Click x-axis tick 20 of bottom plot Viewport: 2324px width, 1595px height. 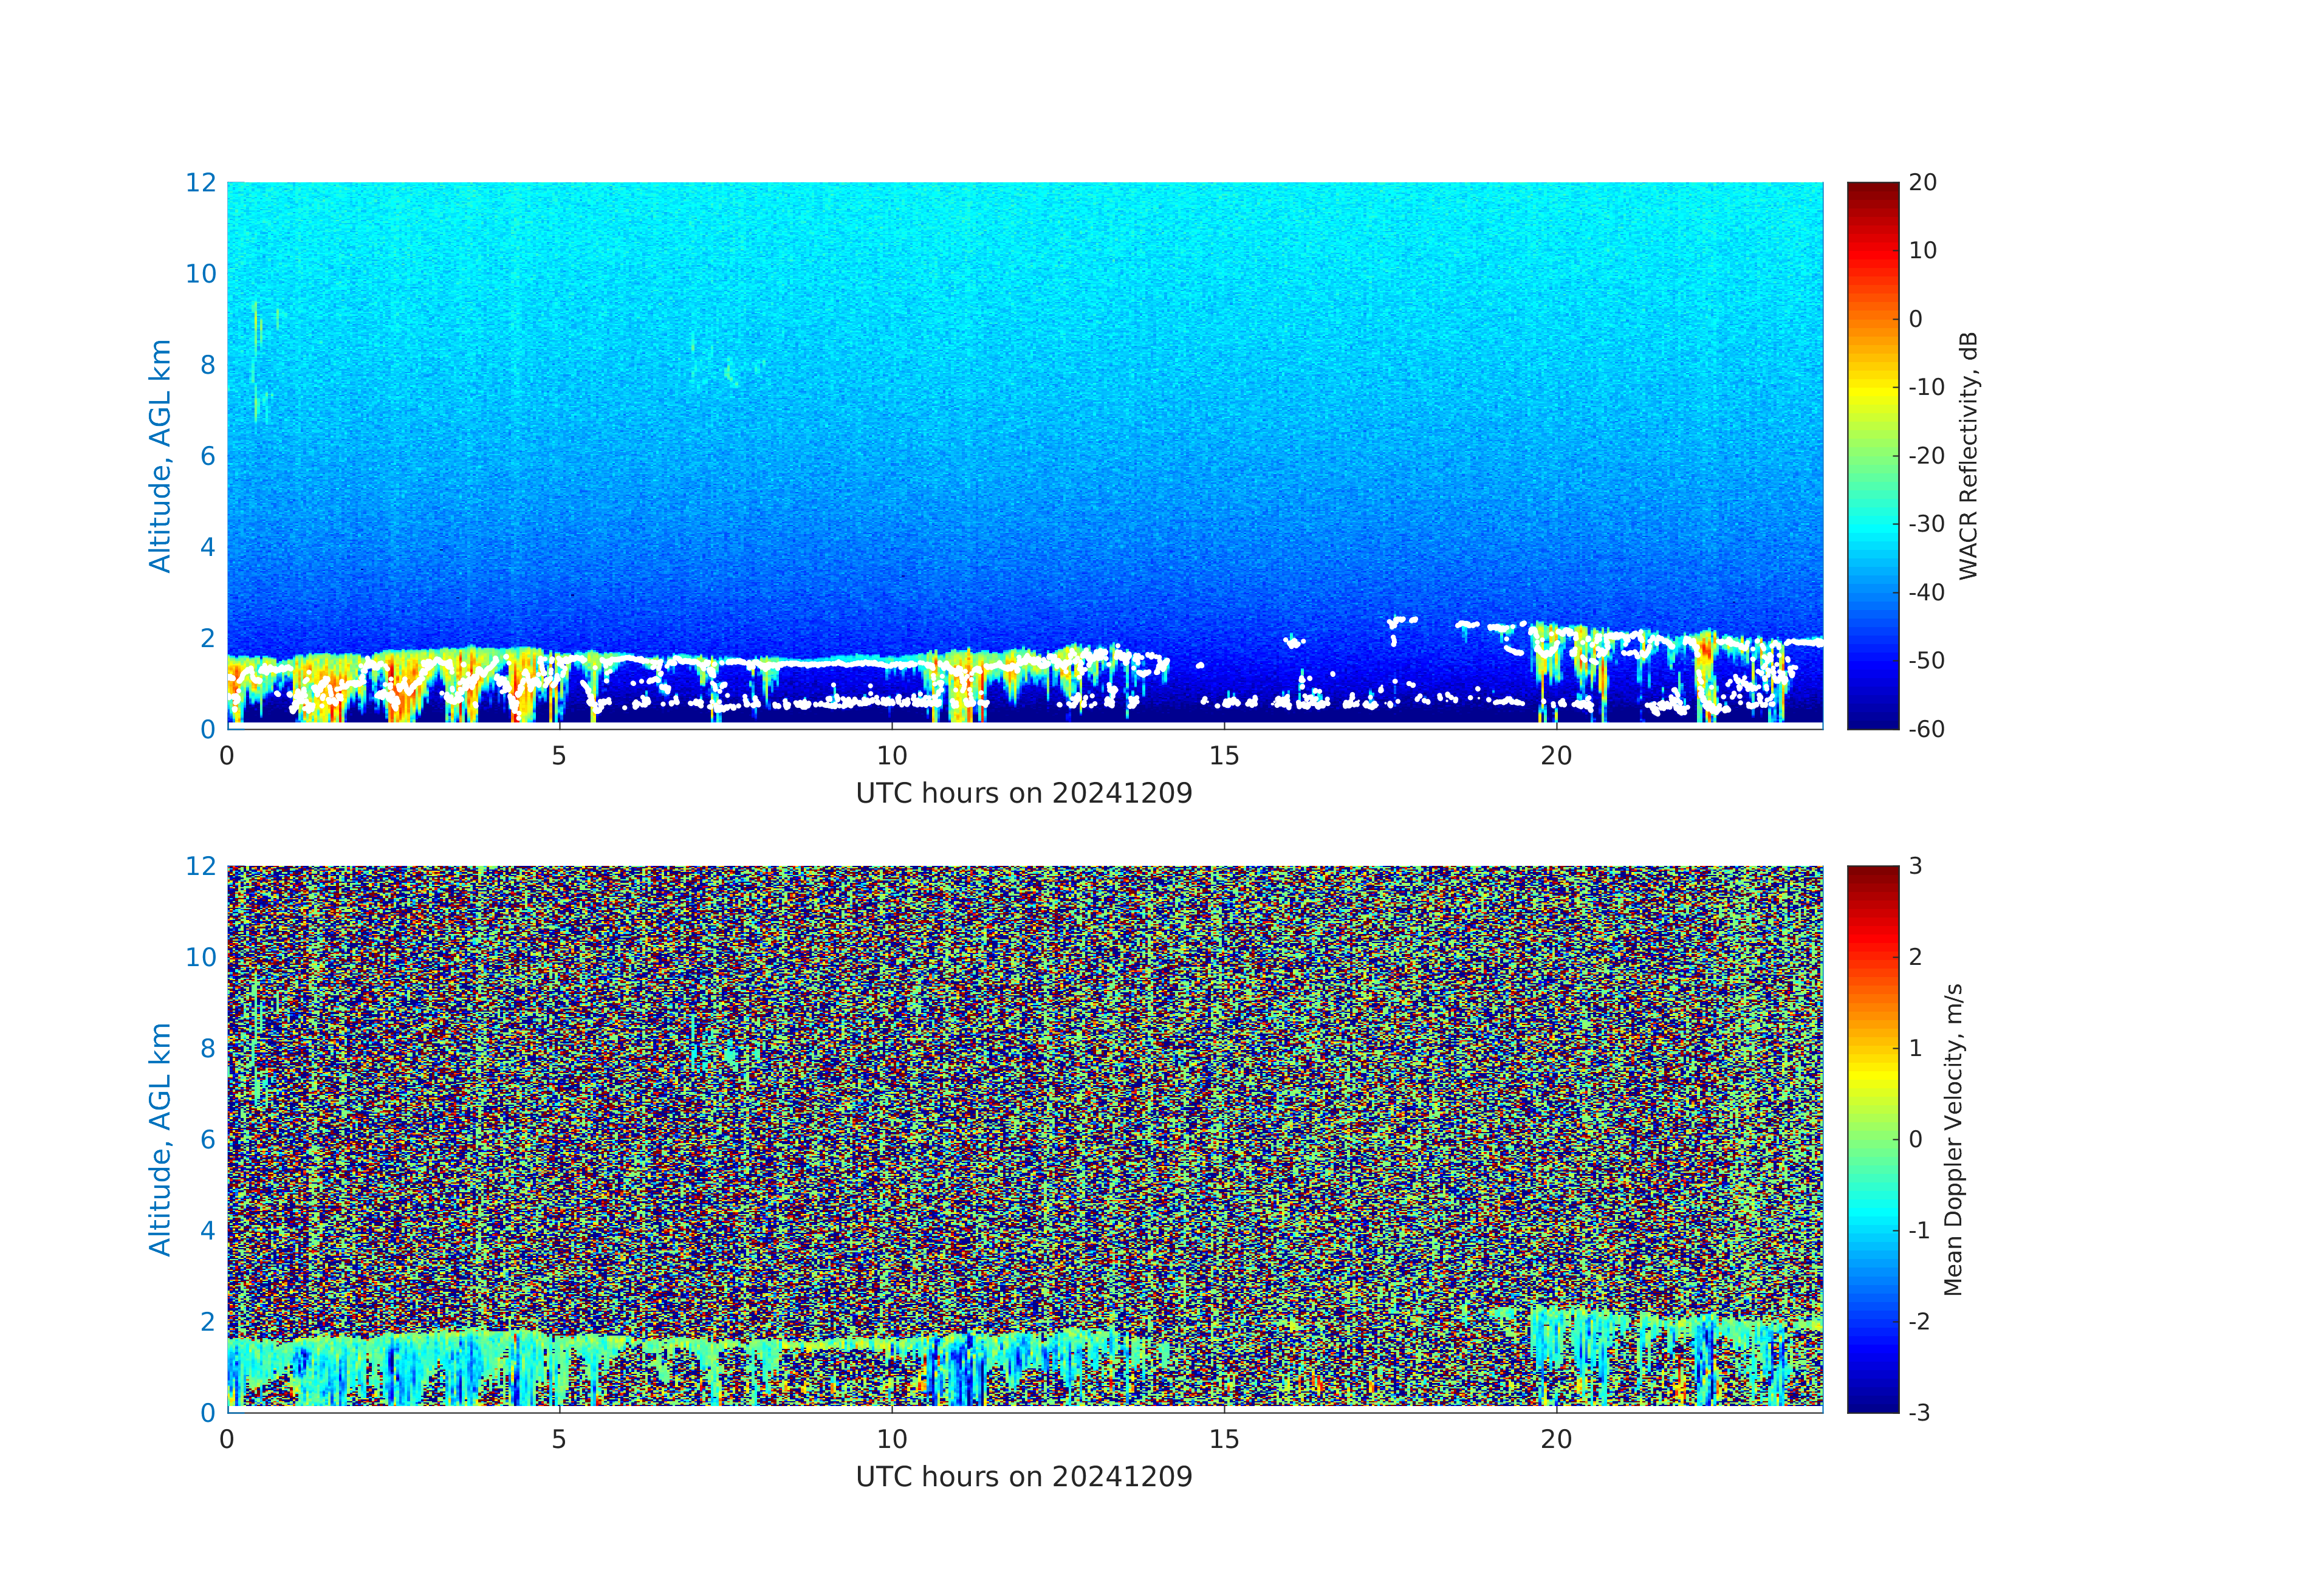[1556, 1439]
